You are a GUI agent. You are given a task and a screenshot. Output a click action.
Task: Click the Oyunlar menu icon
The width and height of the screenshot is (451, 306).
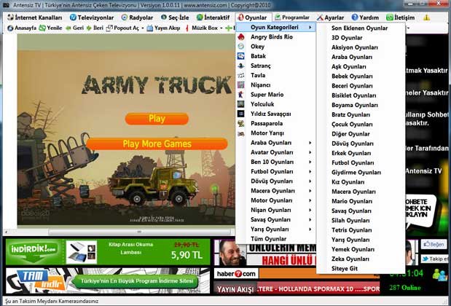[x=241, y=17]
